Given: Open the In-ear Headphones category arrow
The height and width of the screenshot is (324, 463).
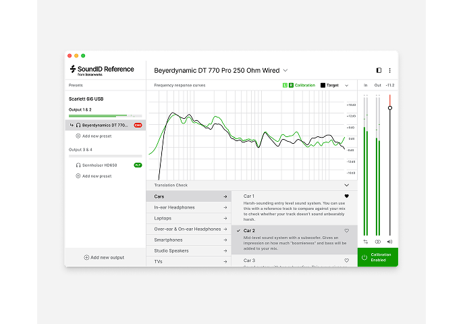Looking at the screenshot, I should 225,208.
